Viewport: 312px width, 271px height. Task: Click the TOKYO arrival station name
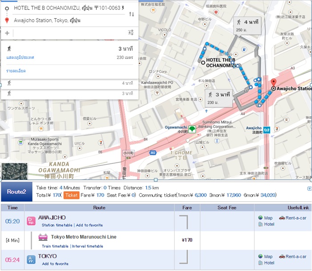[47, 256]
